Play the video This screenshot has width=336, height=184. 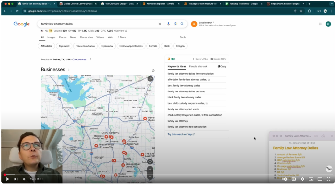tap(7, 179)
